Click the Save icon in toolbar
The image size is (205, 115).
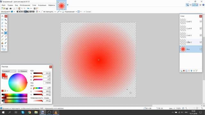(x=7, y=9)
